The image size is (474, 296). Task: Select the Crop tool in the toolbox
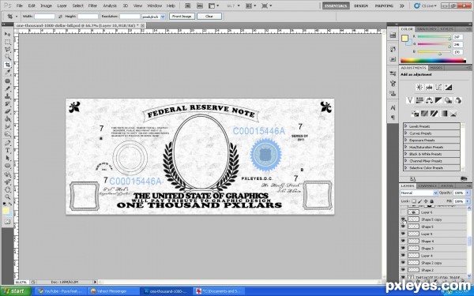8,65
